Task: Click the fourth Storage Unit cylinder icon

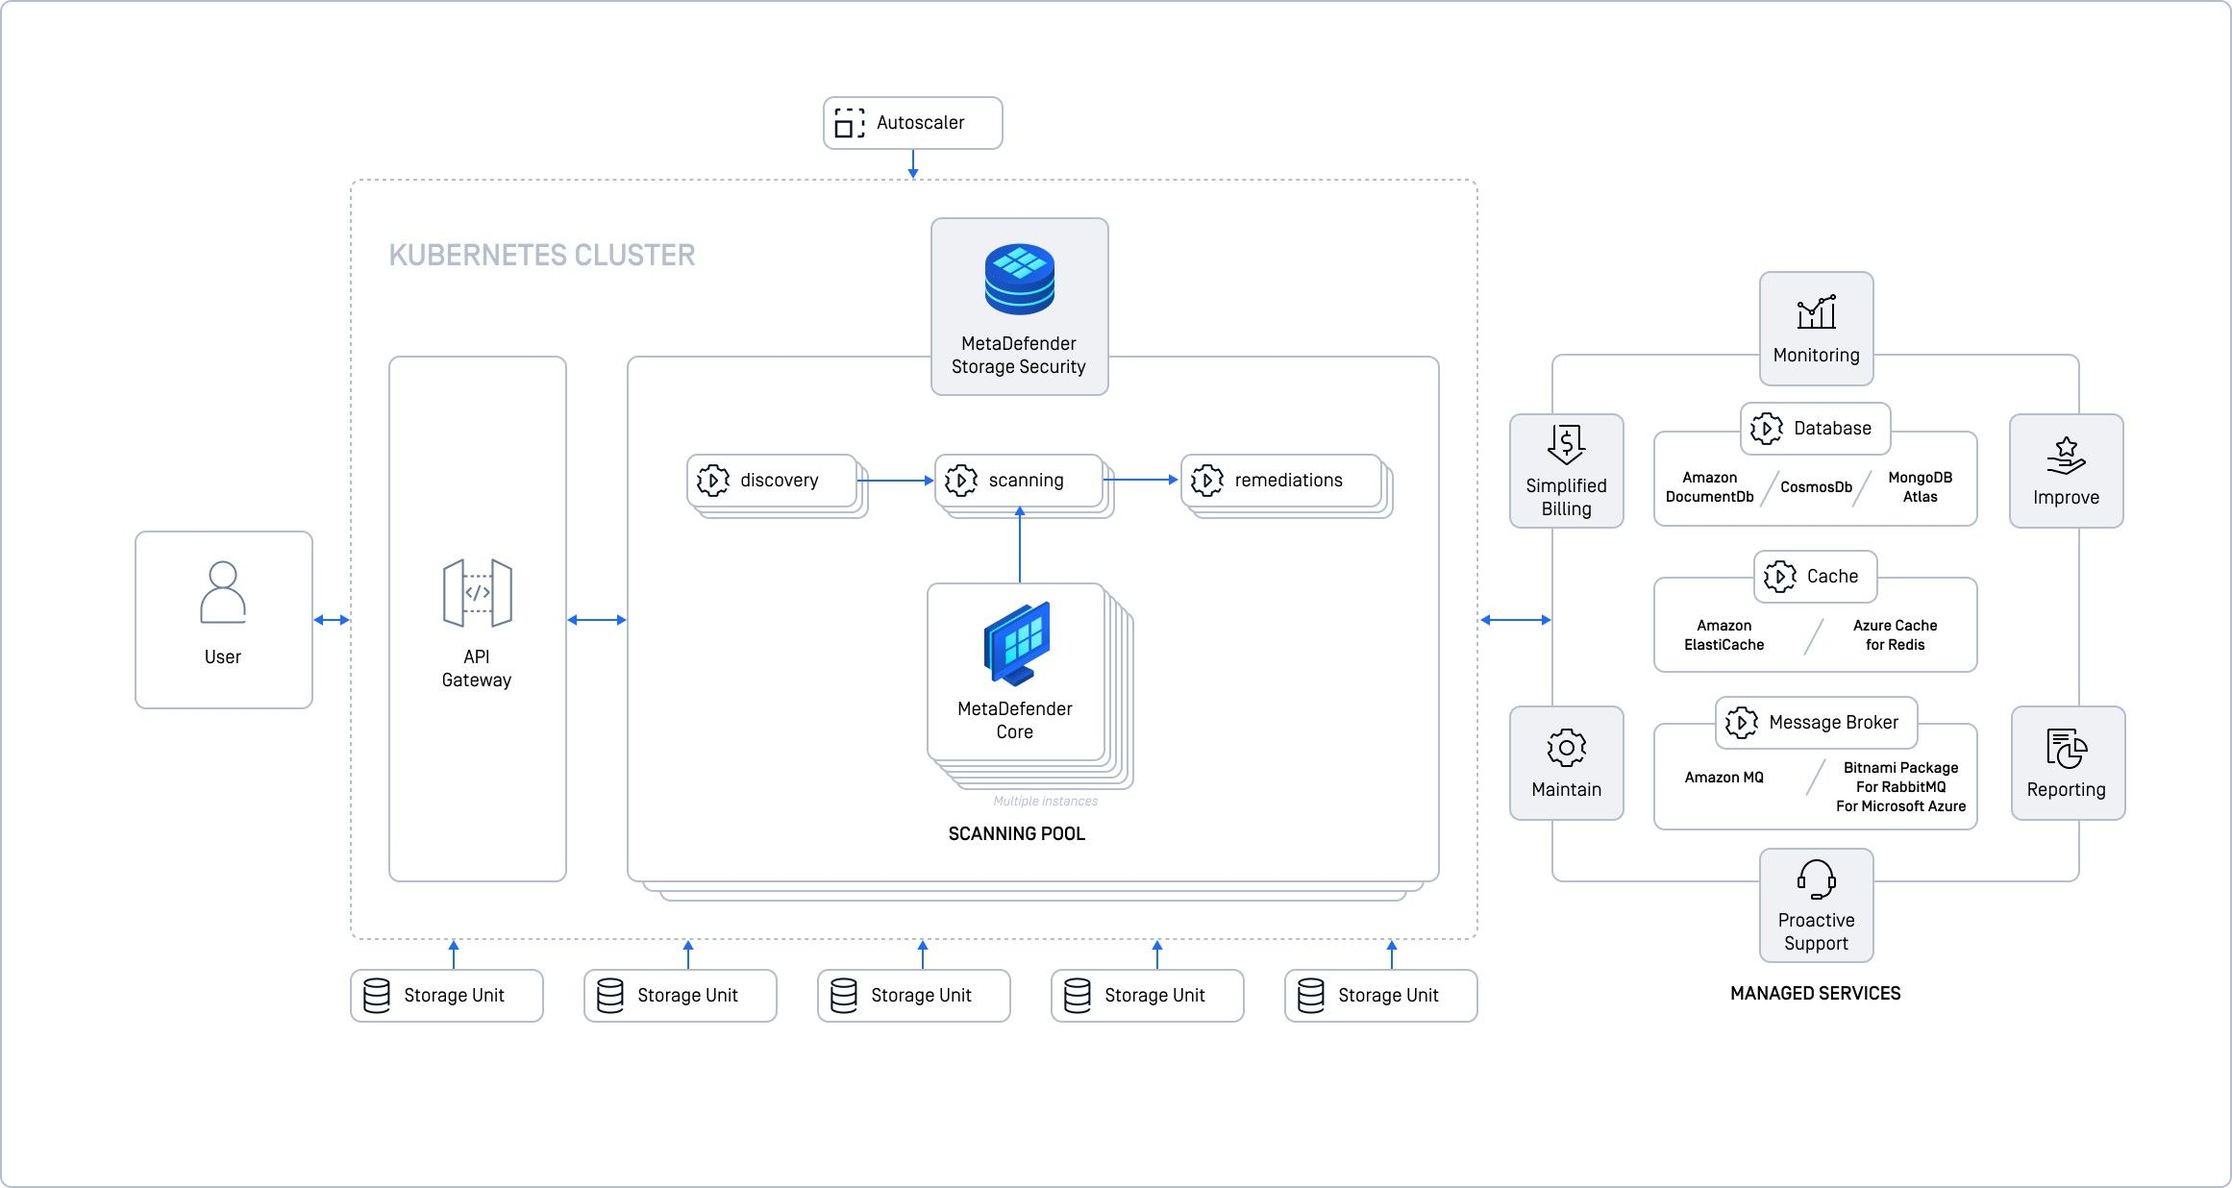Action: pos(1078,996)
